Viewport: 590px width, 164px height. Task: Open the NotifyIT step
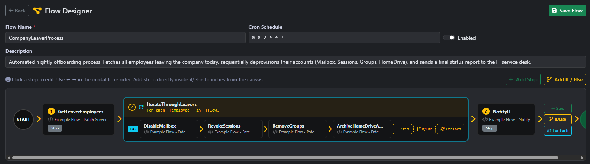(506, 120)
